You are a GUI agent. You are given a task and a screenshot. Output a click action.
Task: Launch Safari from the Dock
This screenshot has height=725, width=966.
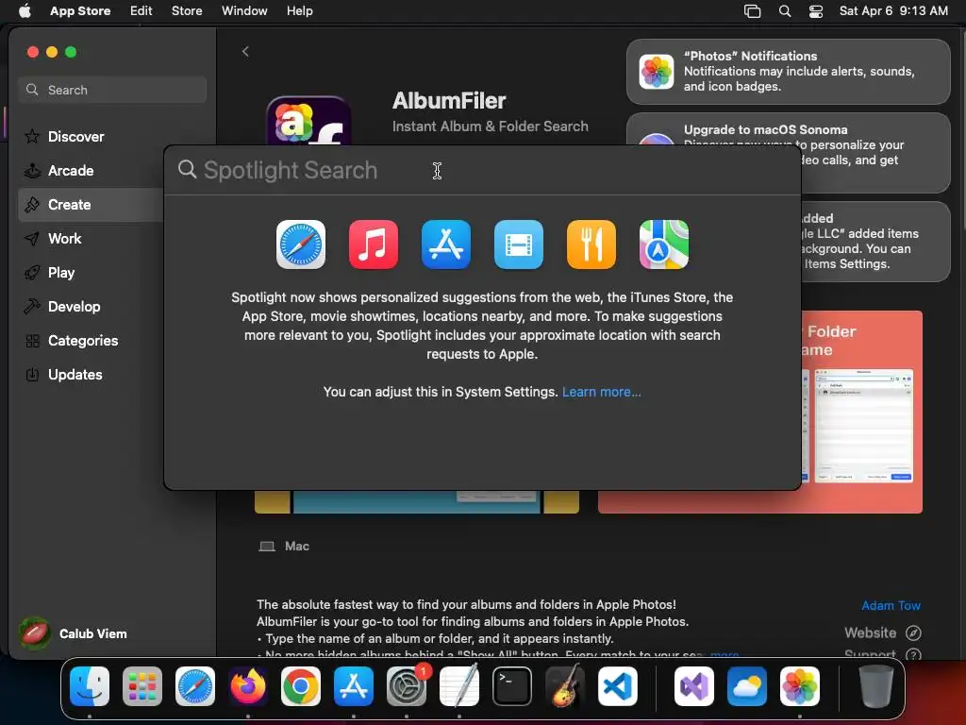[x=195, y=686]
